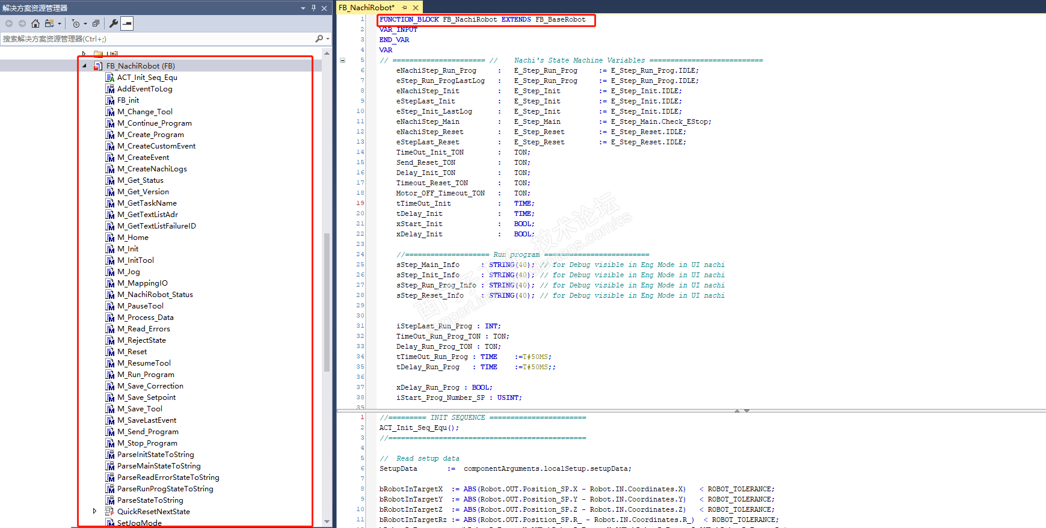Image resolution: width=1046 pixels, height=528 pixels.
Task: Select M_CreateCustomEvent in the tree
Action: pyautogui.click(x=156, y=146)
